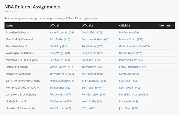Open Kevin Cutler (#34) link

pos(92,101)
